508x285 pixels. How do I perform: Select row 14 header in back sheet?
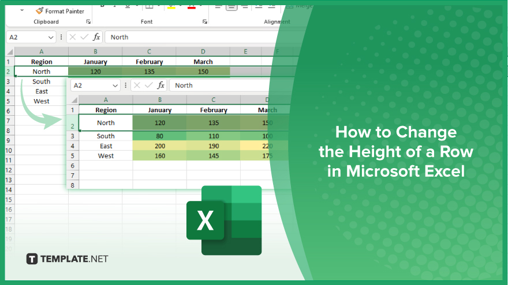(9, 189)
